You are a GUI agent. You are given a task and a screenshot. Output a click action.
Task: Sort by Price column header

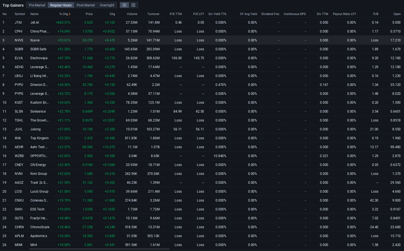89,14
